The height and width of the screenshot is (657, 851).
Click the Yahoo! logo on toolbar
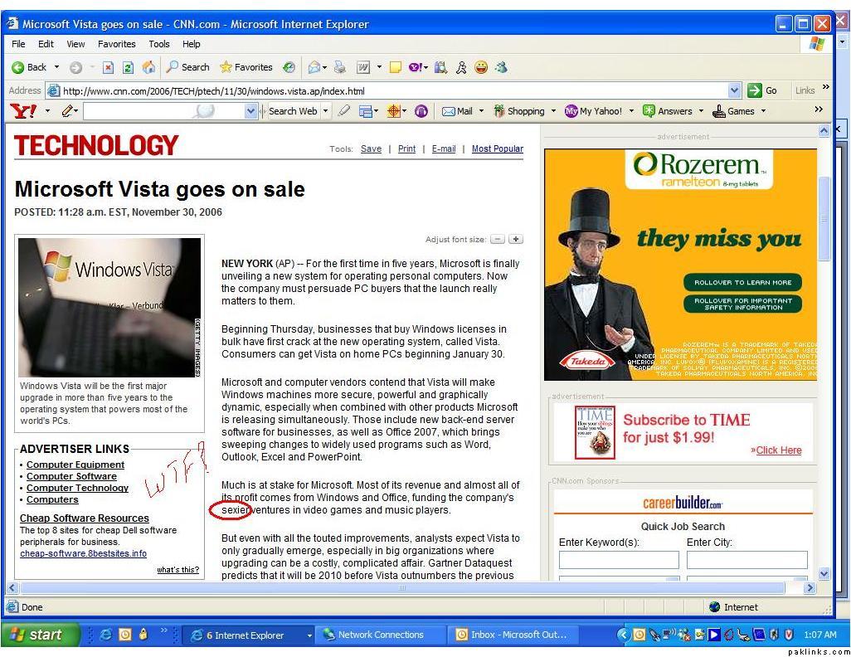click(24, 111)
